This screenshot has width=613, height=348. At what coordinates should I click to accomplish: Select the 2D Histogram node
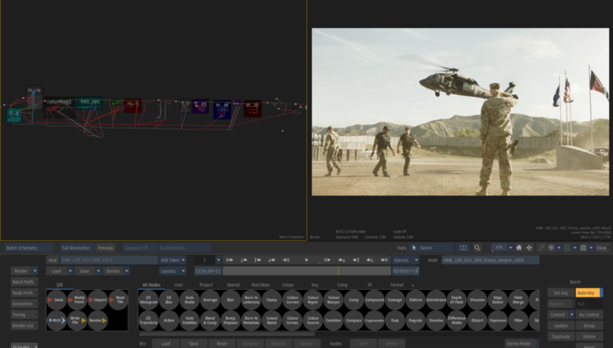click(x=148, y=299)
